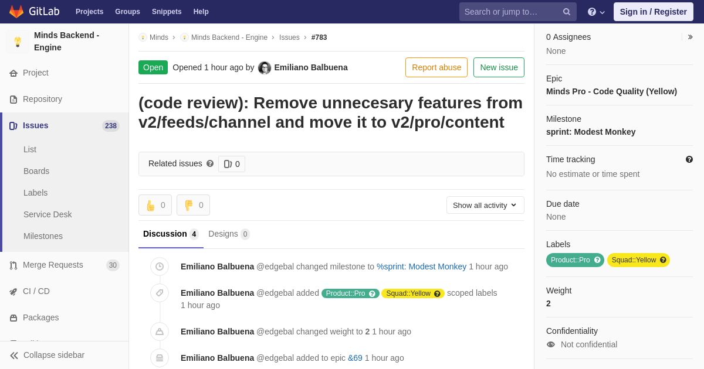Collapse the right sidebar with the double arrow

pyautogui.click(x=690, y=37)
